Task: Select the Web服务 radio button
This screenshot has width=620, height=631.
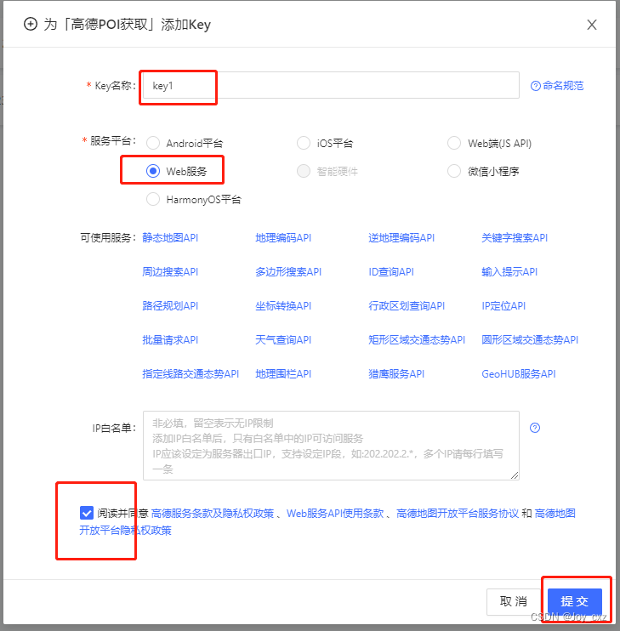Action: 153,171
